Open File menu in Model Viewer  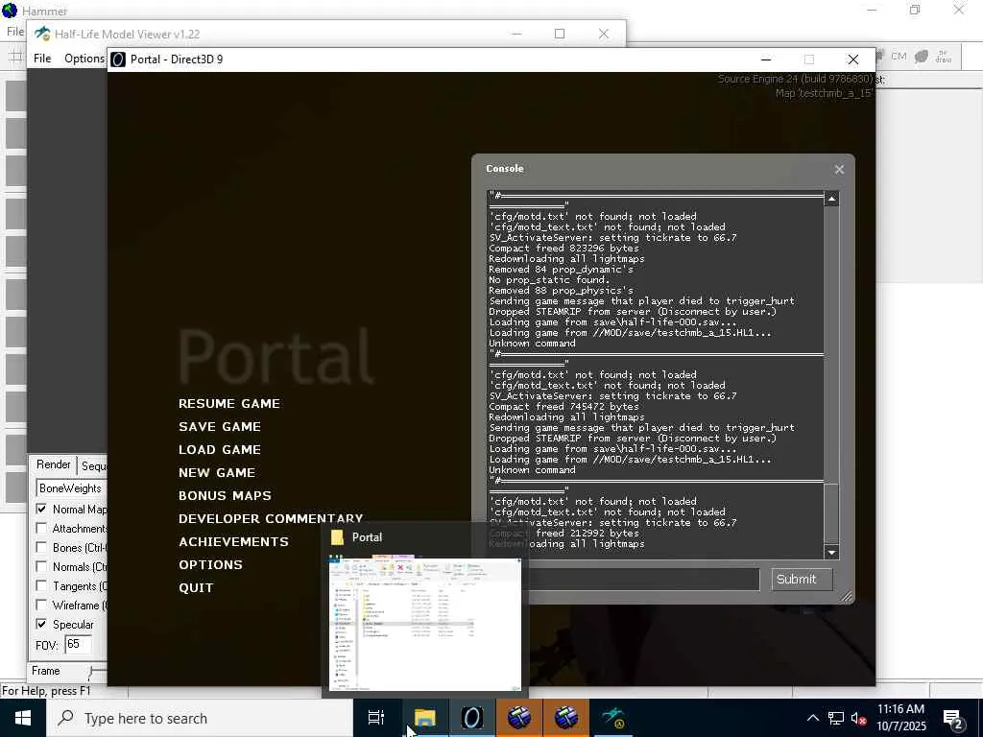coord(42,59)
